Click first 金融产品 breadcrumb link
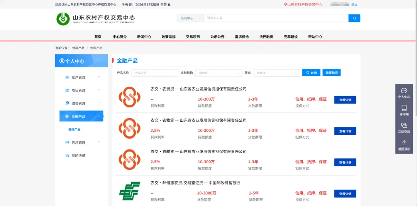417x206 pixels. [78, 48]
